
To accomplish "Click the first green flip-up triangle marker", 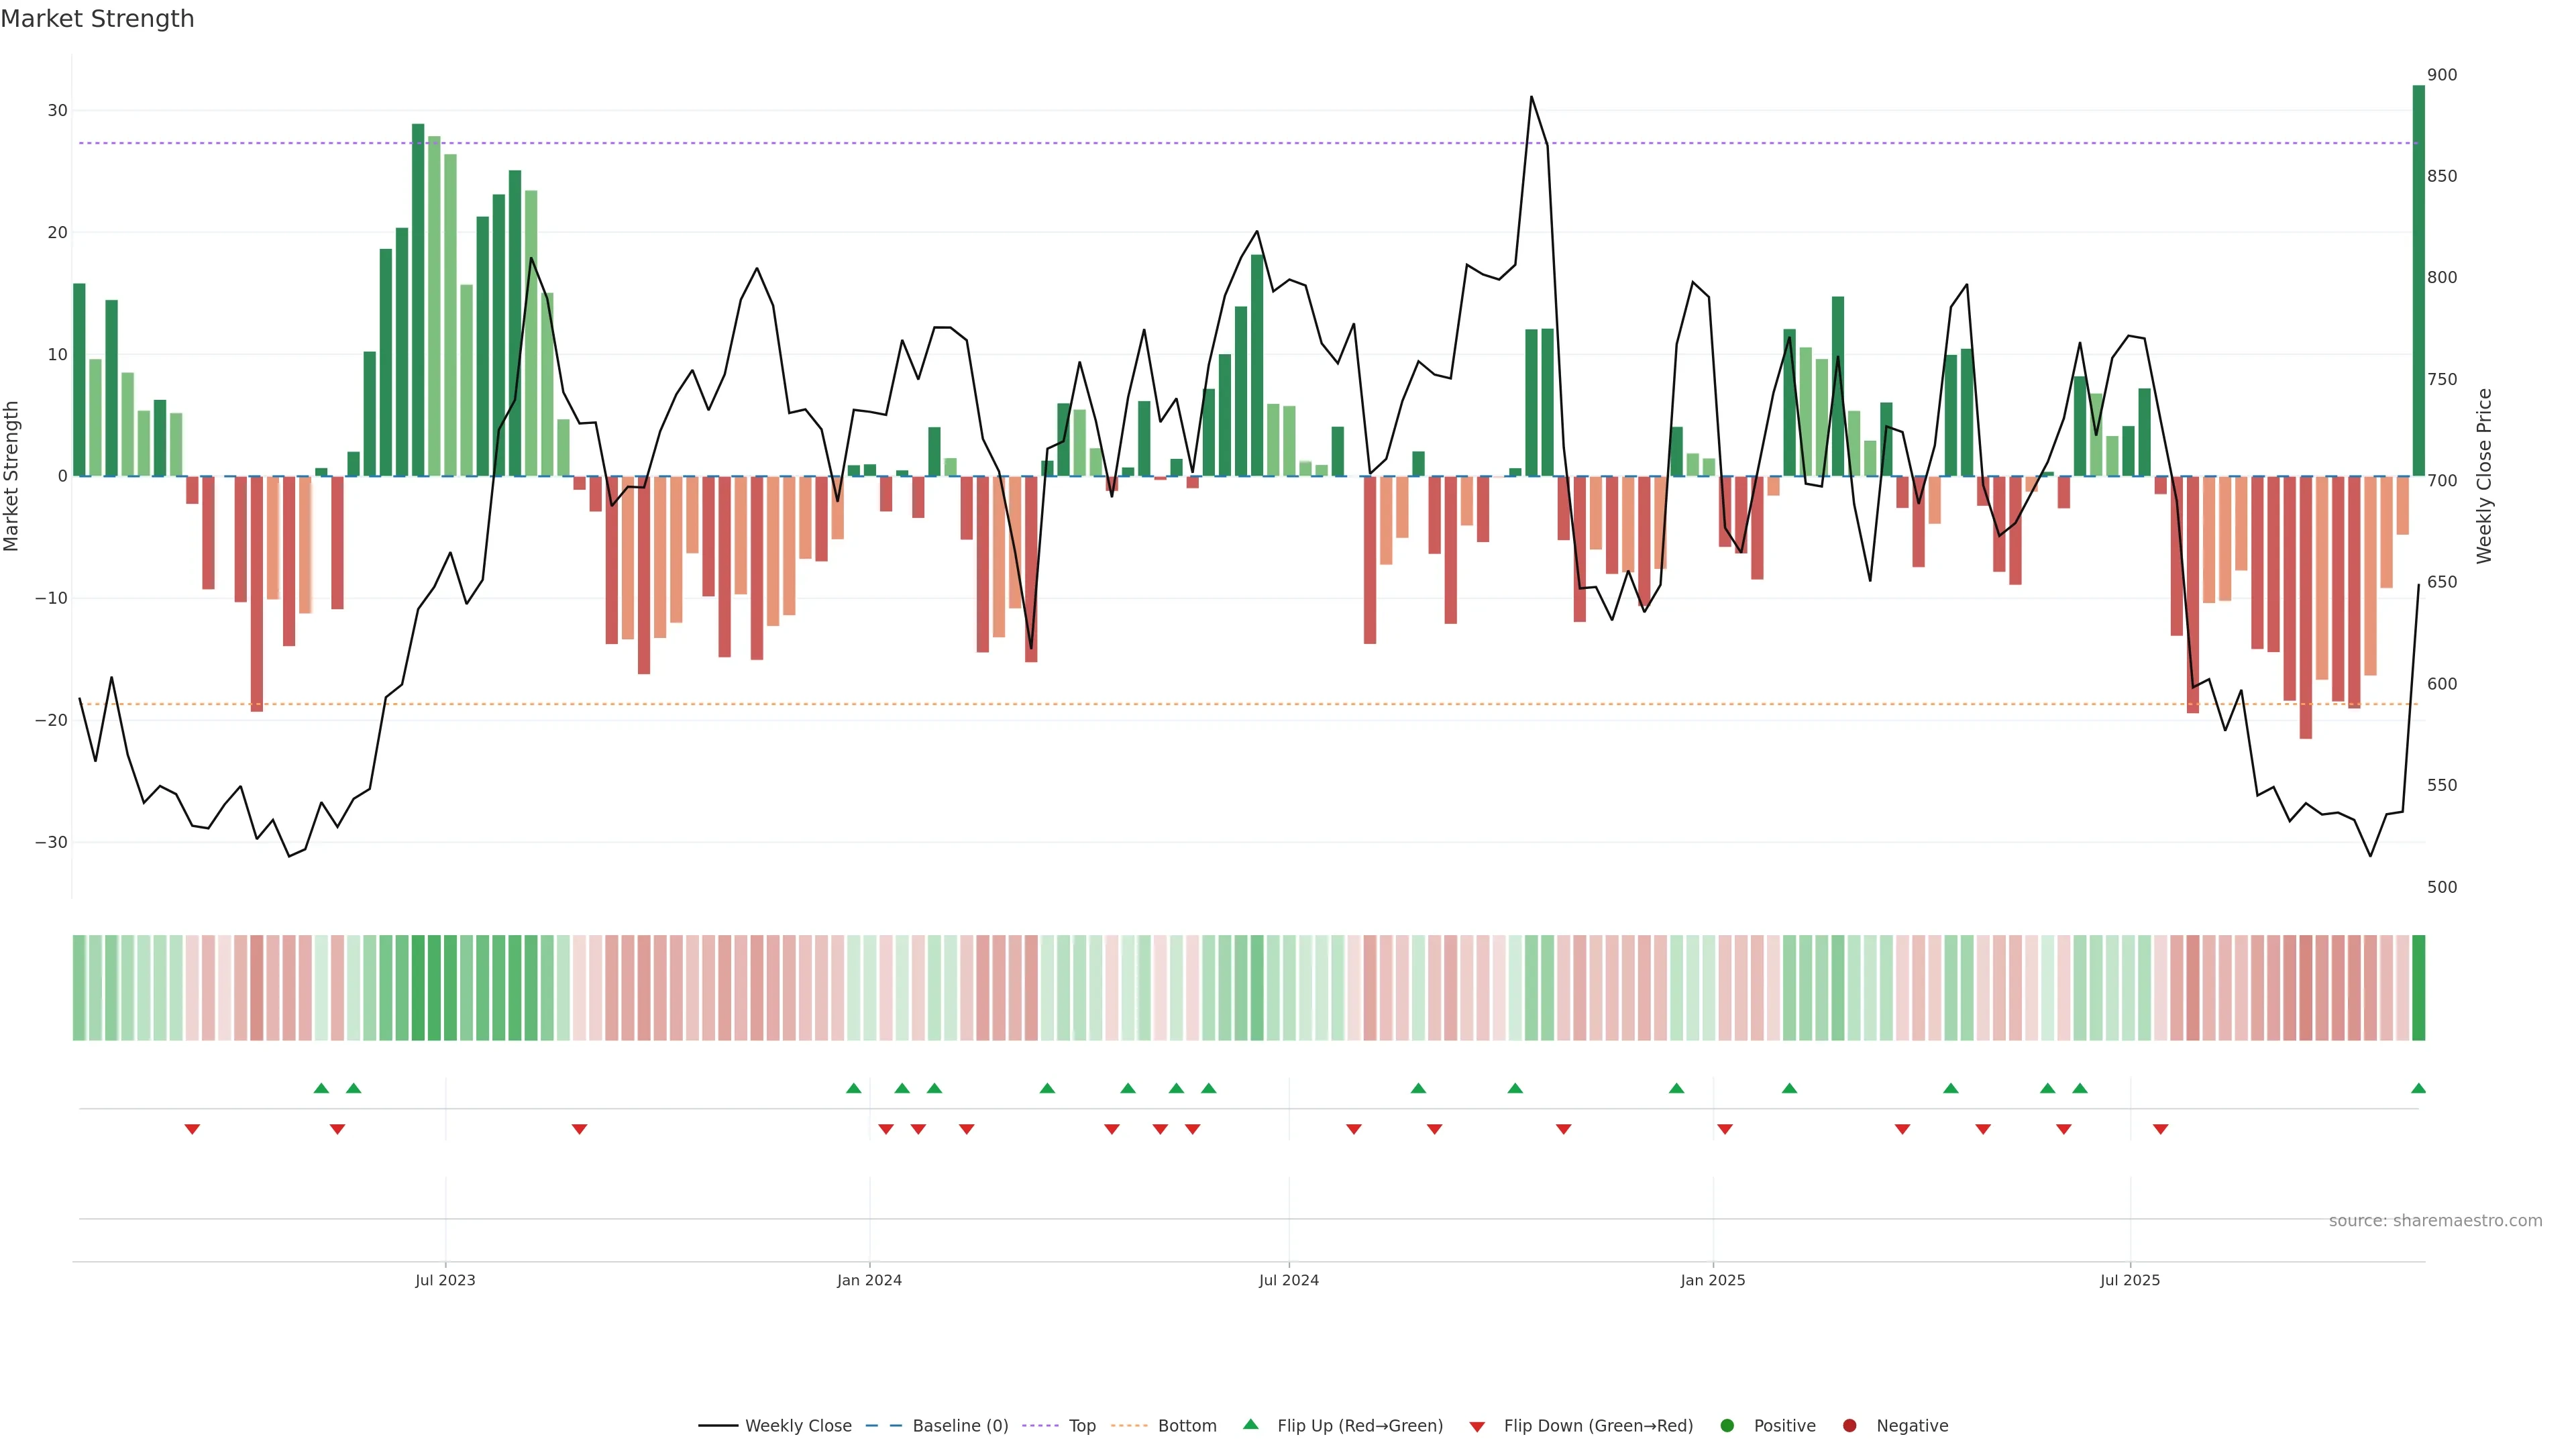I will 321,1088.
